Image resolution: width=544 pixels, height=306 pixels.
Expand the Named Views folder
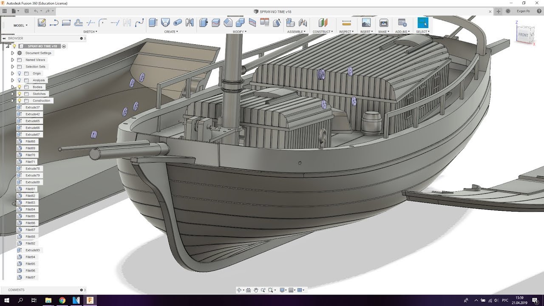12,60
